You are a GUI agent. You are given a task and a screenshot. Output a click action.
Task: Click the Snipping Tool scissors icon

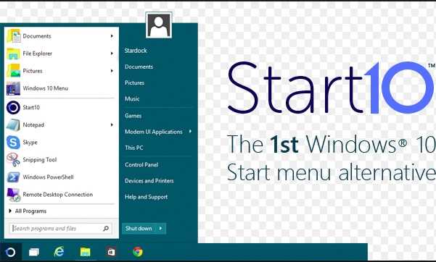tap(13, 159)
